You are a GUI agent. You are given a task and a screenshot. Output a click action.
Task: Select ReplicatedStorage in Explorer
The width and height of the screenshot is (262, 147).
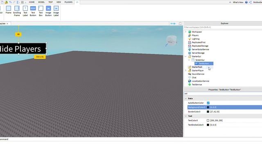200,46
